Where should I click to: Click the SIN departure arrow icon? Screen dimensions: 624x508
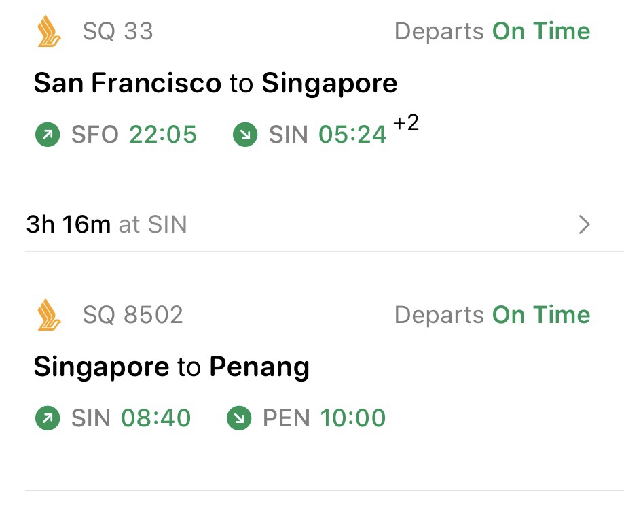click(45, 419)
